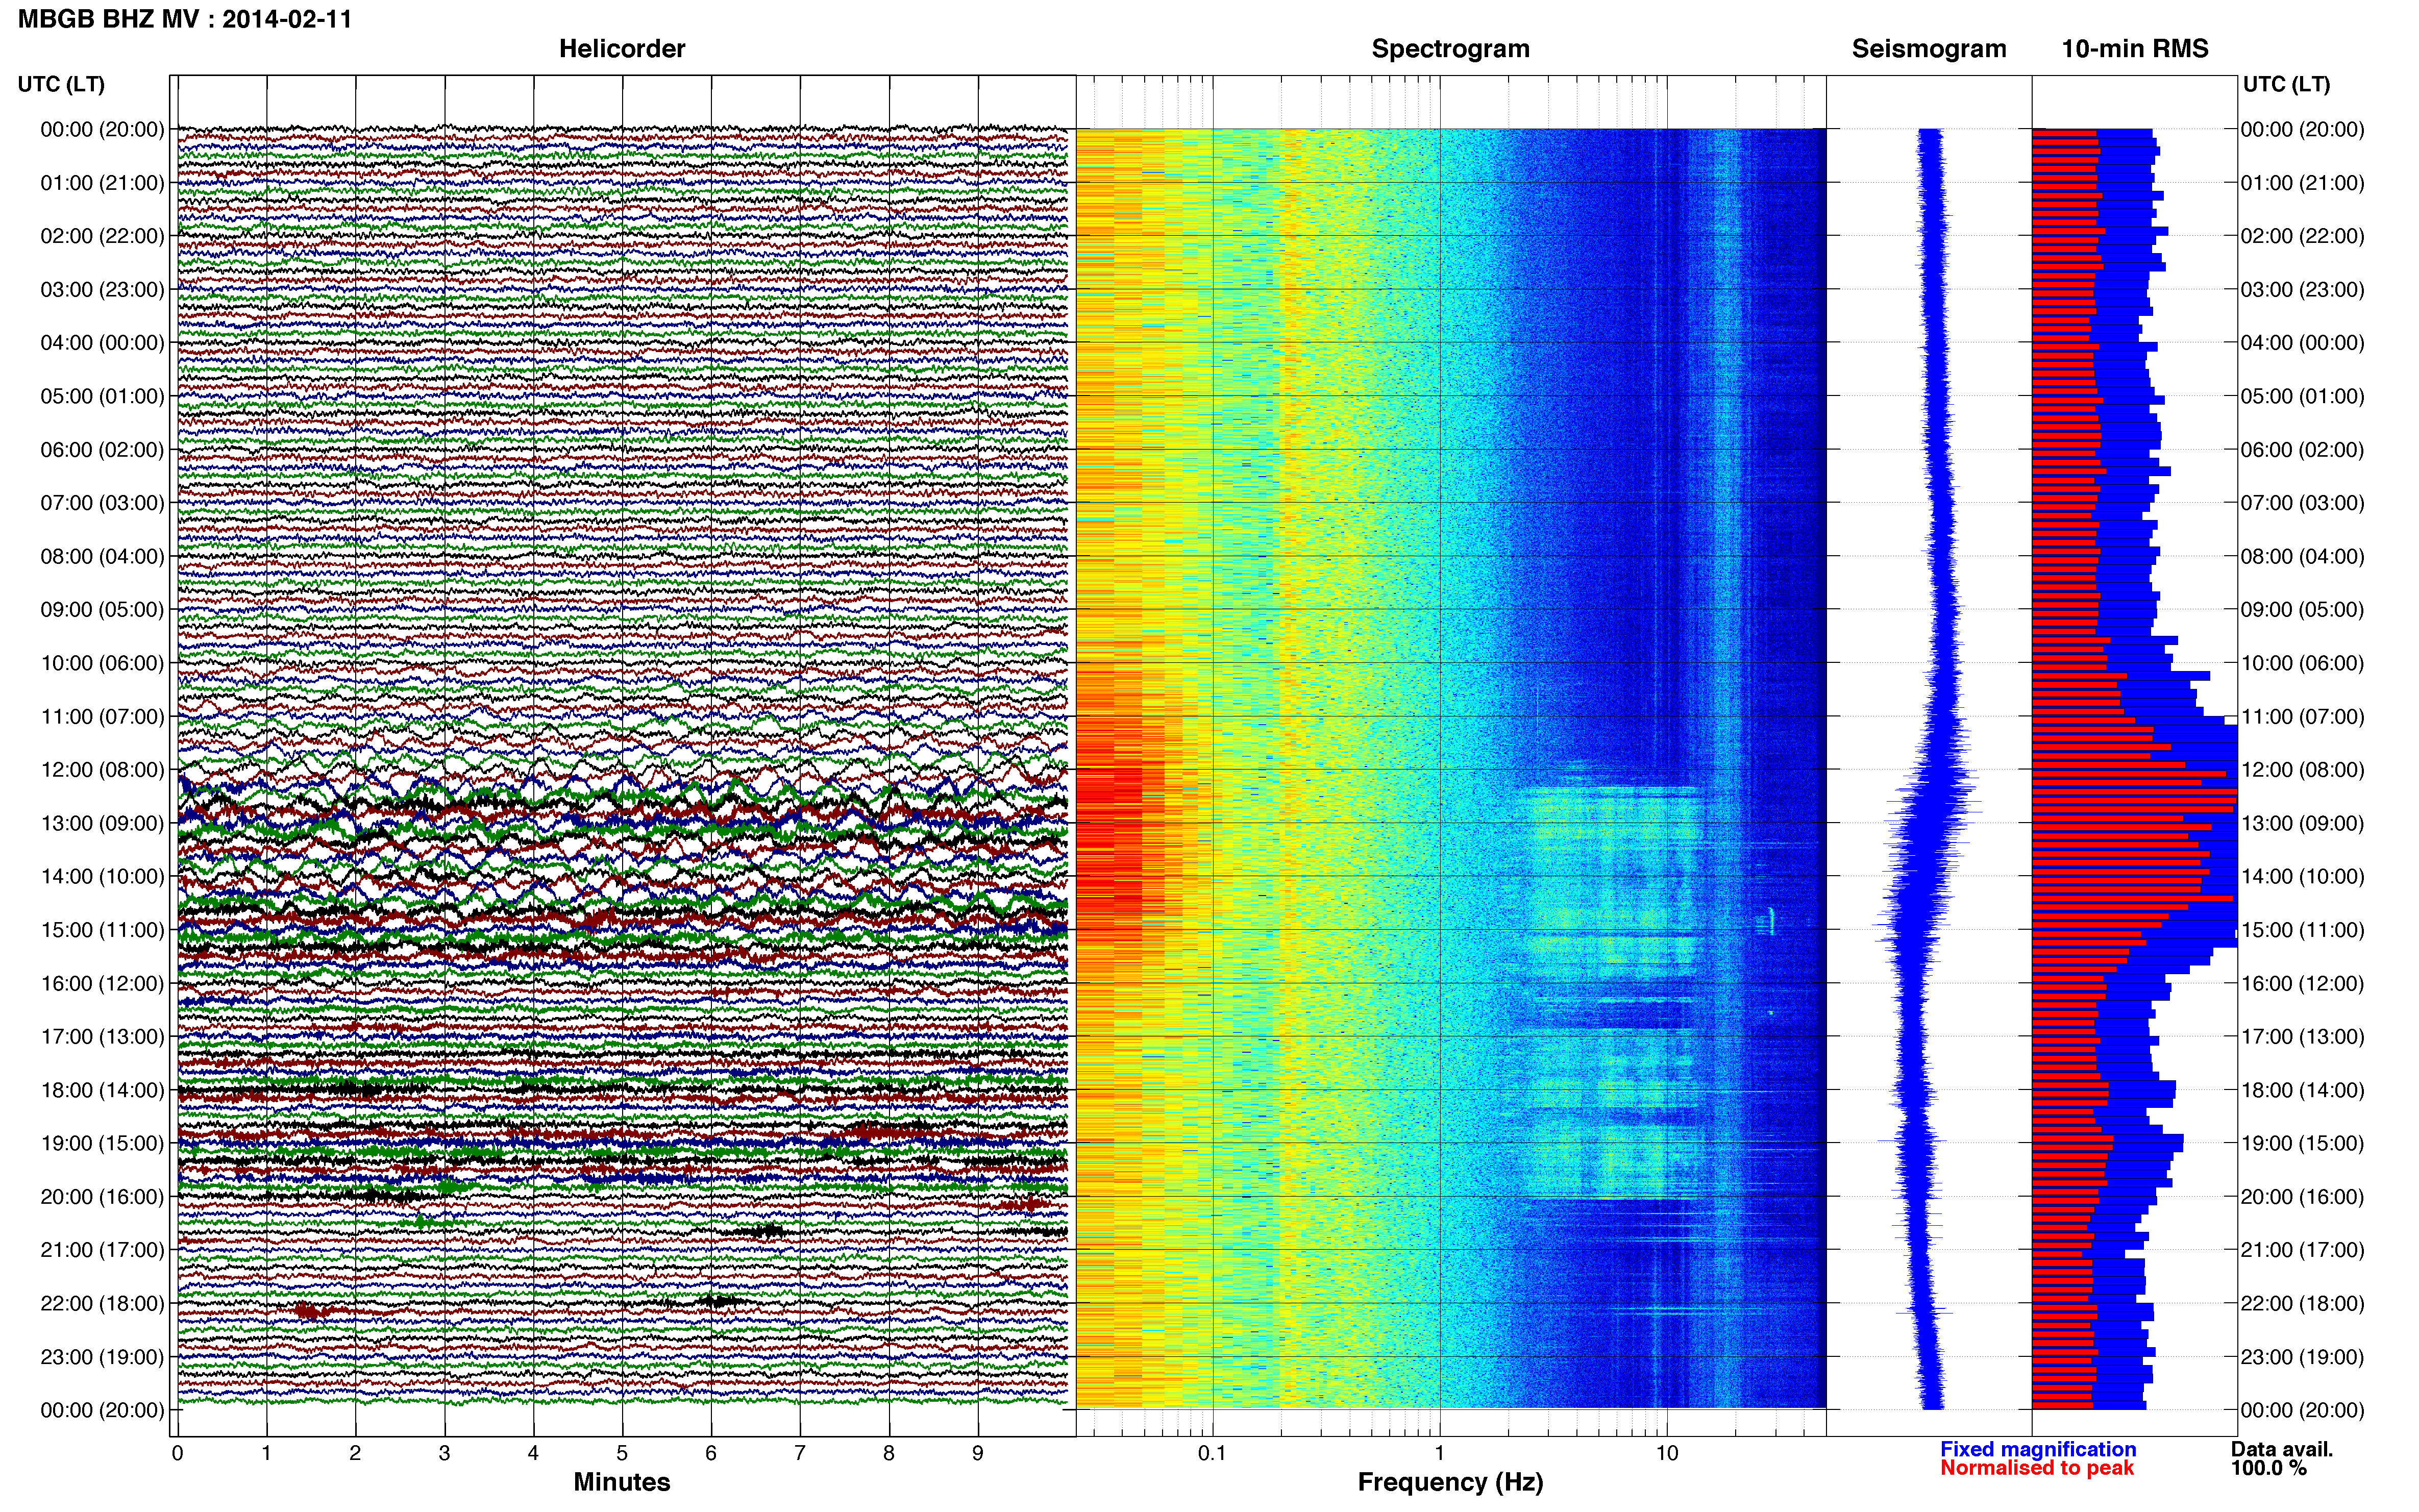Click the 'Seismogram' panel heading
The width and height of the screenshot is (2419, 1512).
pos(1929,49)
